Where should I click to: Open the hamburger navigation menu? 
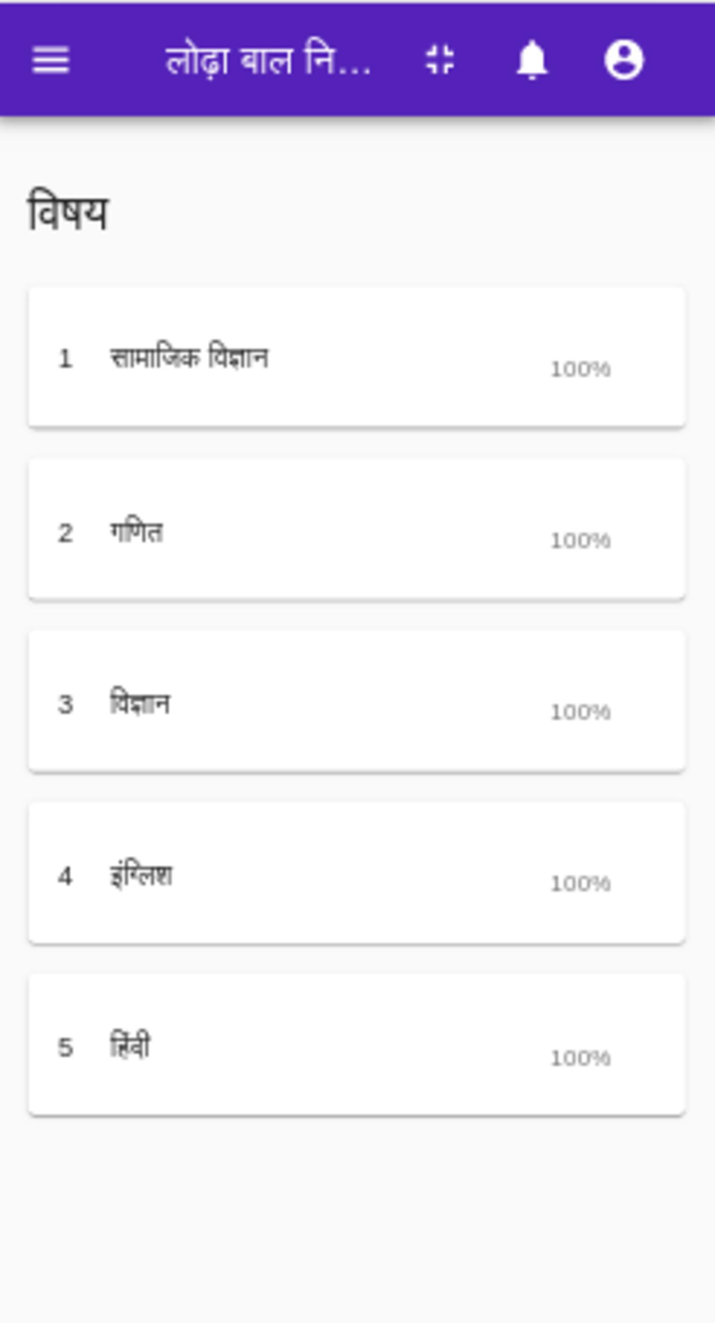pyautogui.click(x=50, y=60)
